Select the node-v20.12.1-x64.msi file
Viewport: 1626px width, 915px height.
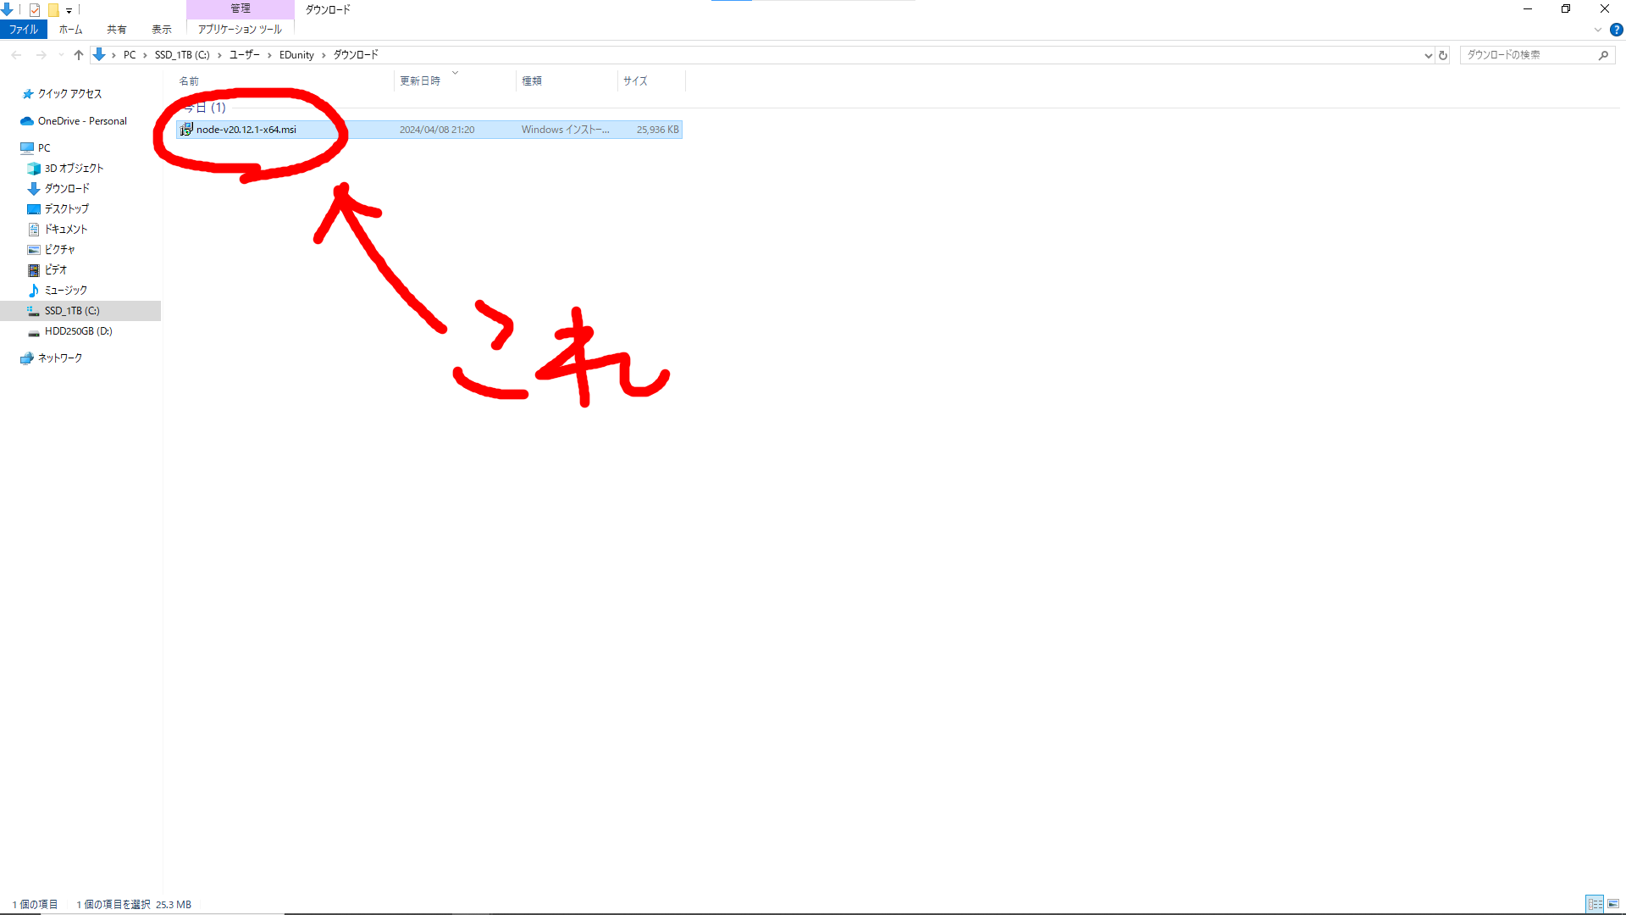tap(246, 130)
